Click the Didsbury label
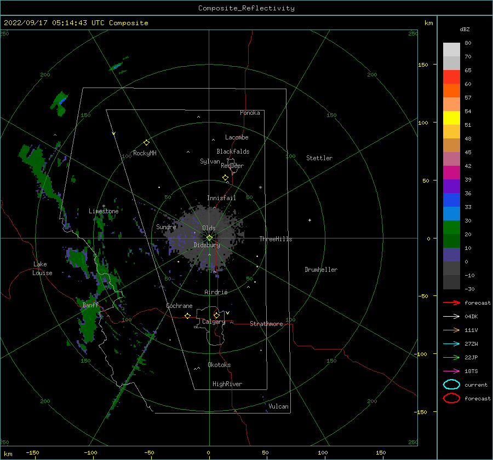Screen dimensions: 493x460 coord(207,245)
